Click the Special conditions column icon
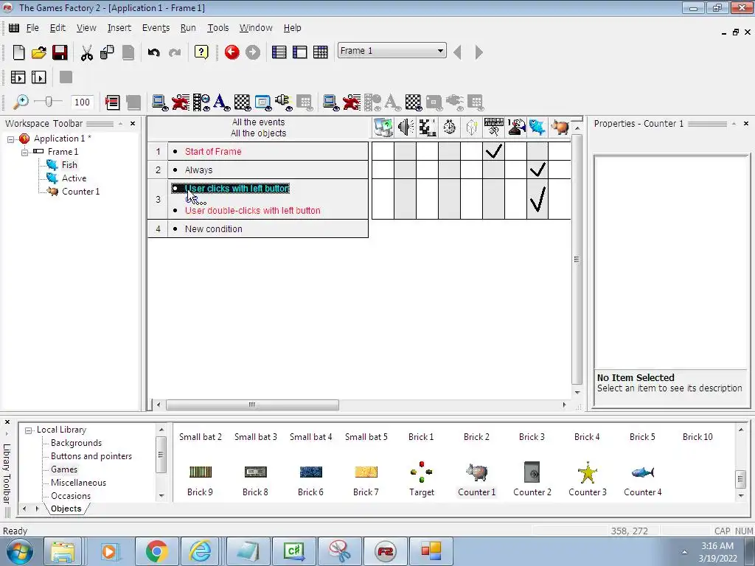Viewport: 755px width, 566px height. (x=383, y=127)
